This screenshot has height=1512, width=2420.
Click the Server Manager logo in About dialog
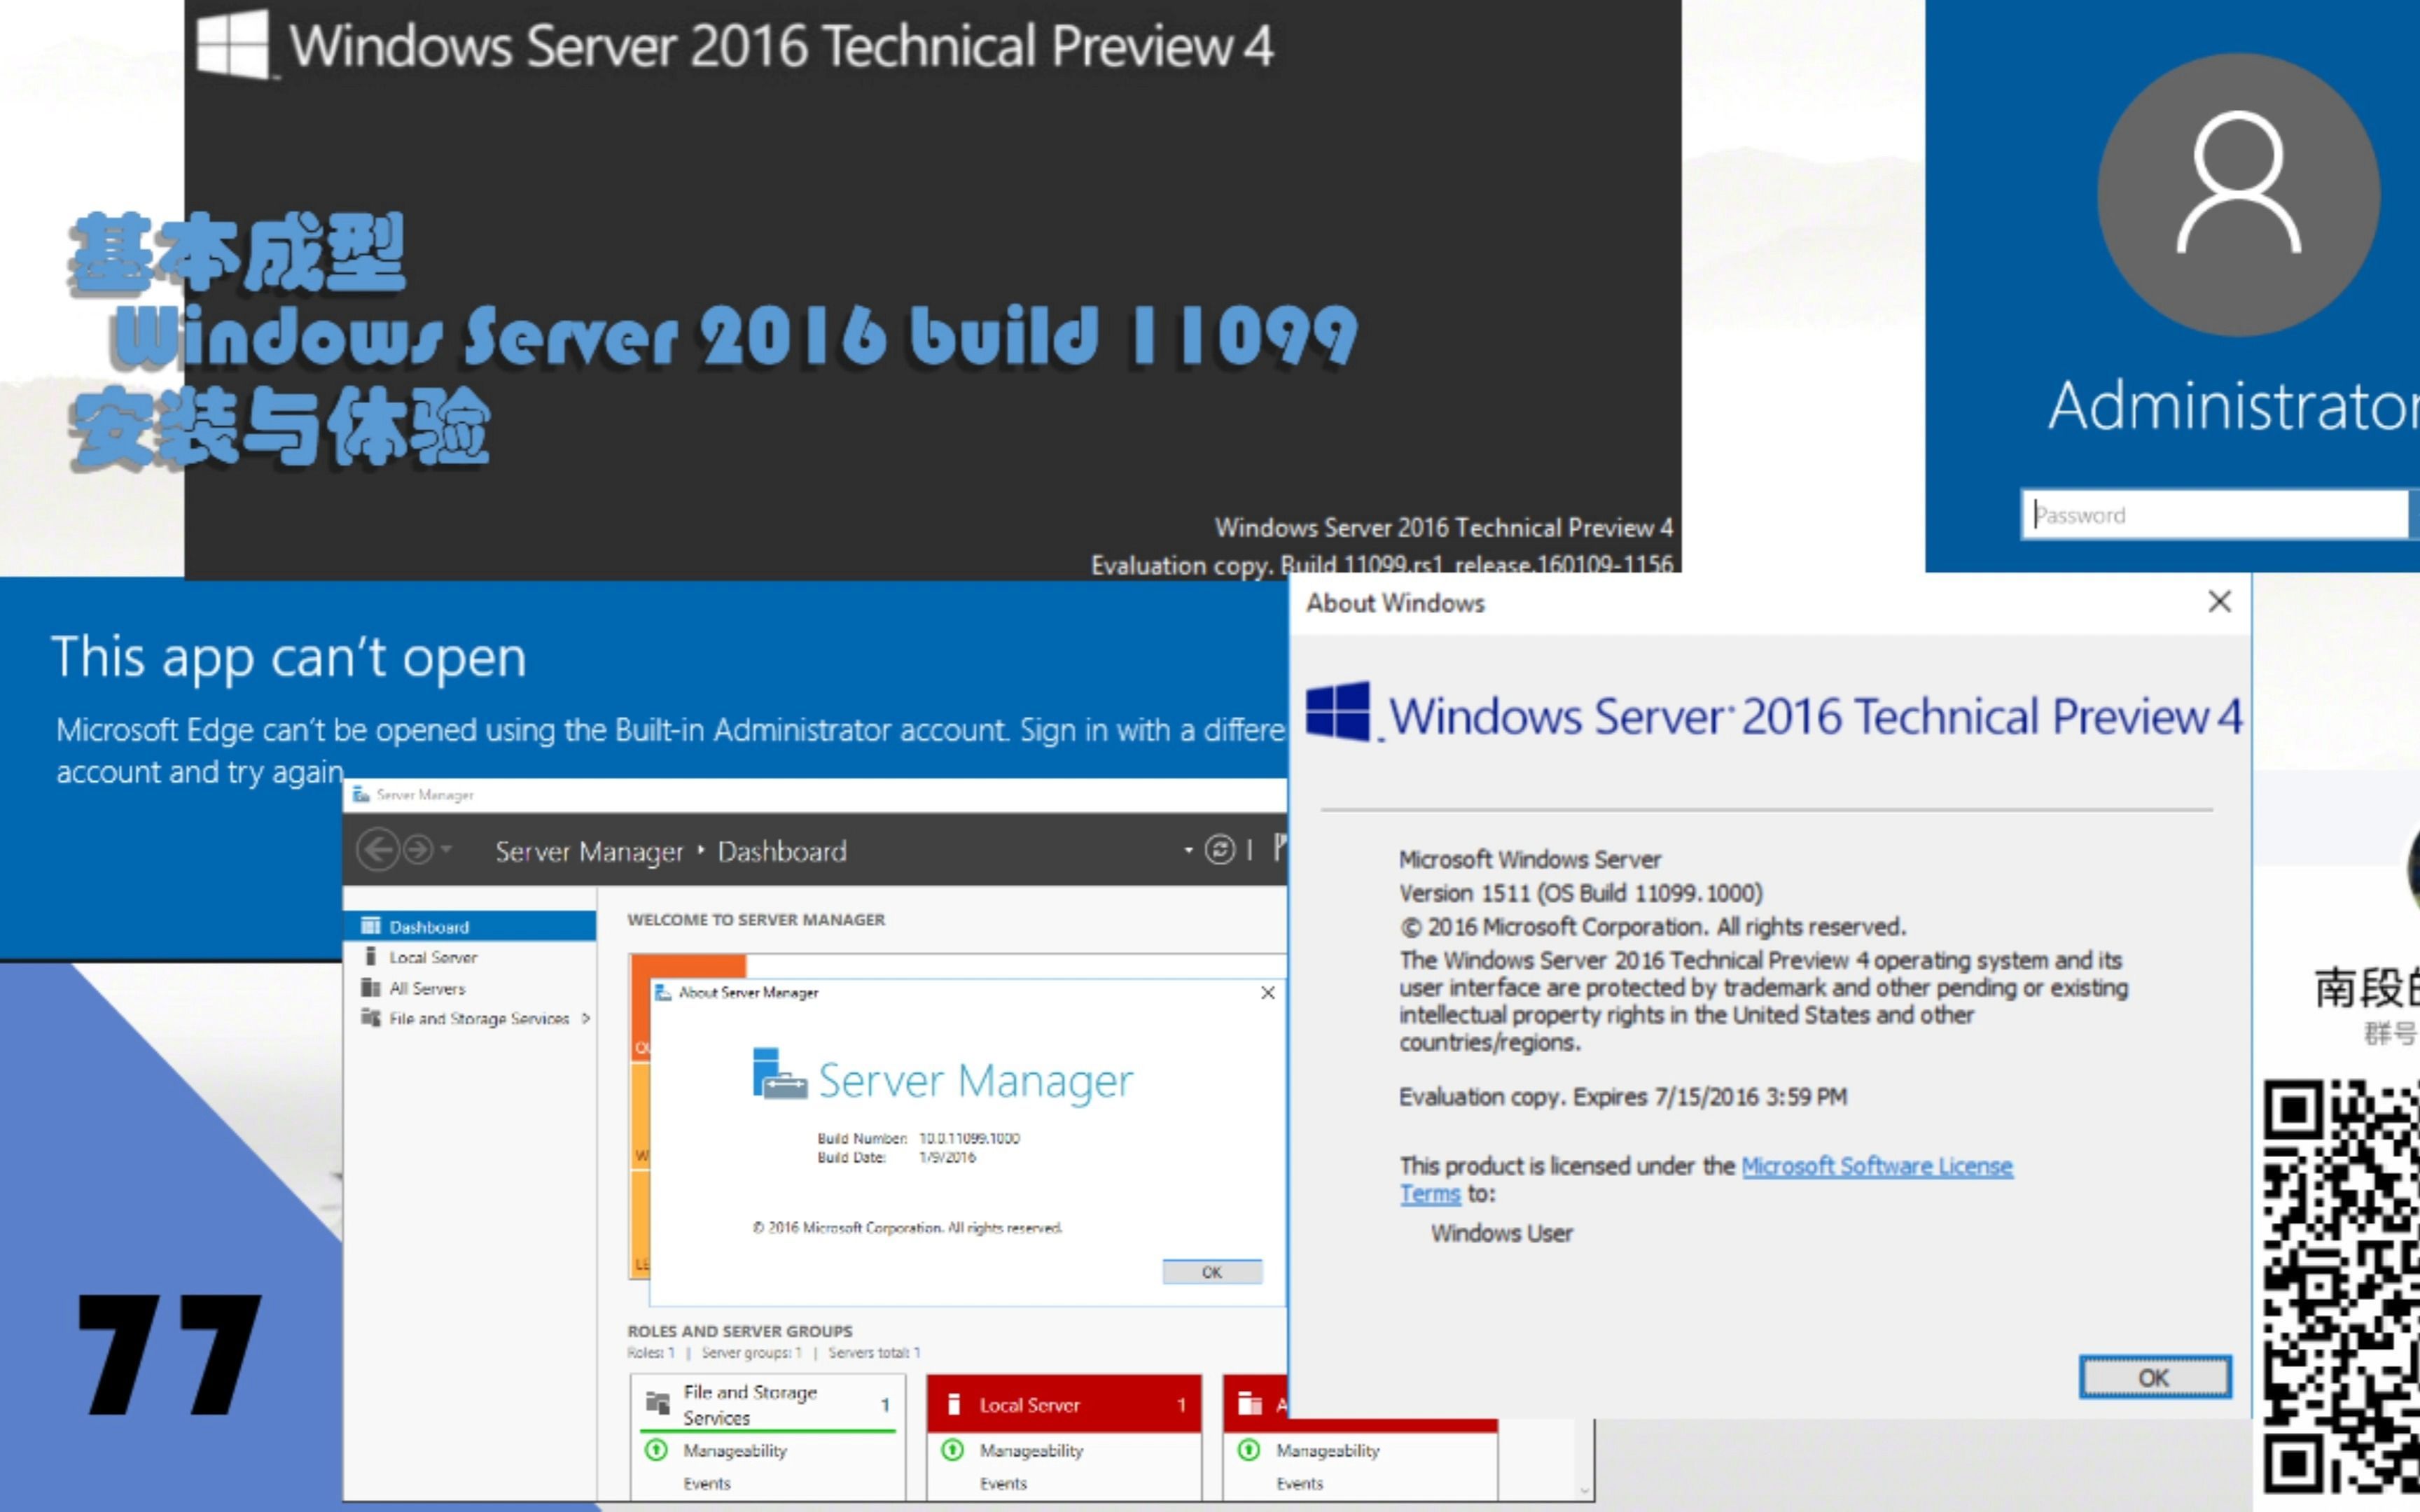coord(779,1075)
